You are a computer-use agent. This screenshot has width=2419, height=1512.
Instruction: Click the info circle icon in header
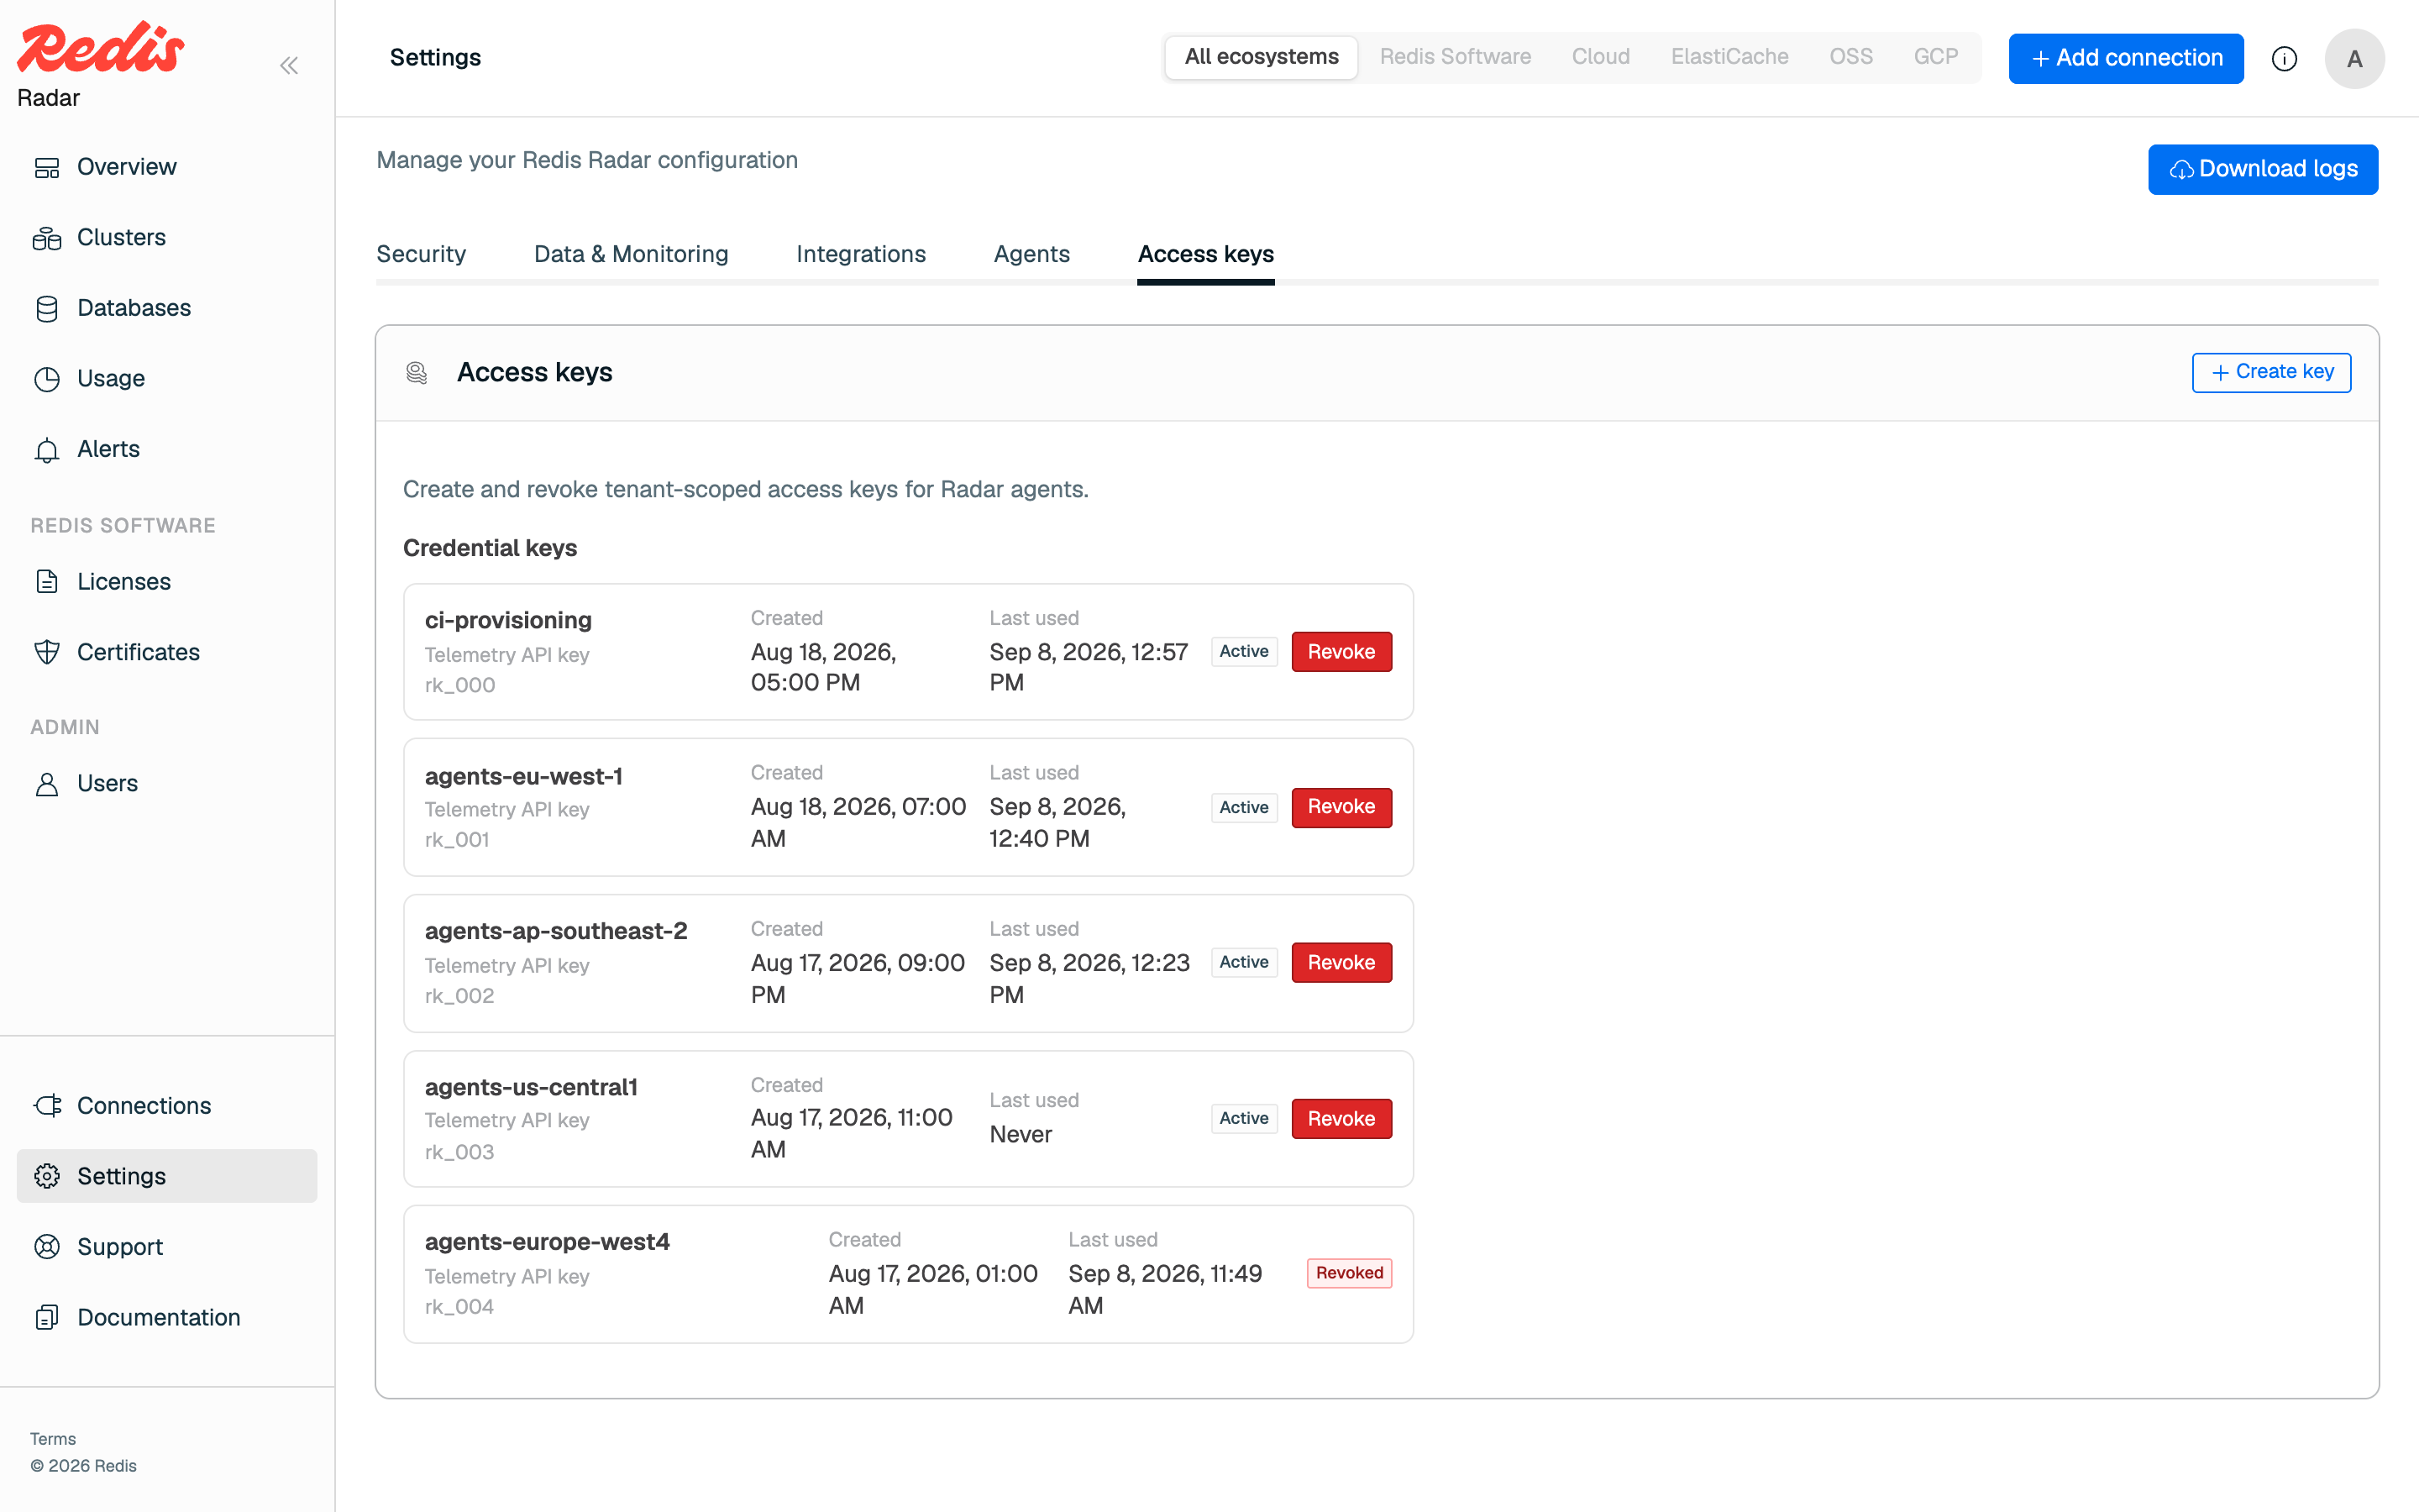click(x=2284, y=59)
